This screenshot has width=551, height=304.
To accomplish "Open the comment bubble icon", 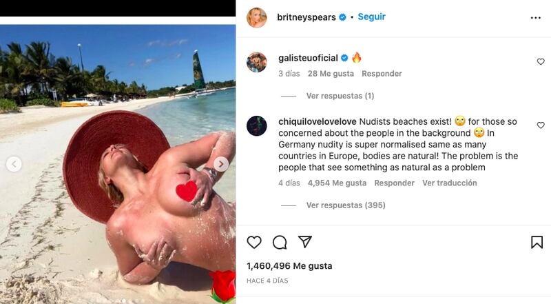I will click(x=280, y=242).
